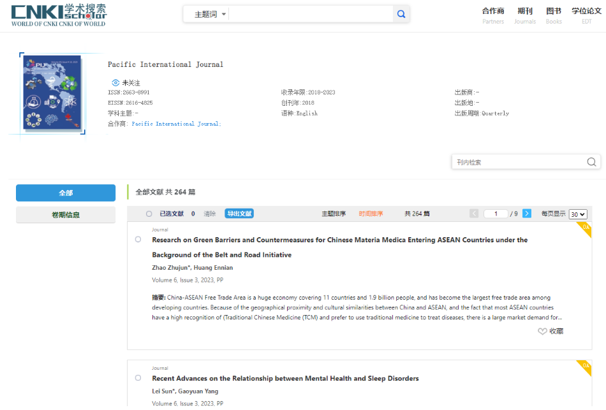Click the heart favorite icon on first article
Screen dimensions: 606x410
[542, 332]
